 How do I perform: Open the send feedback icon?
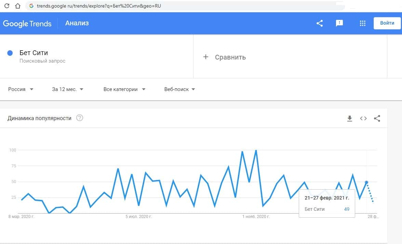339,23
